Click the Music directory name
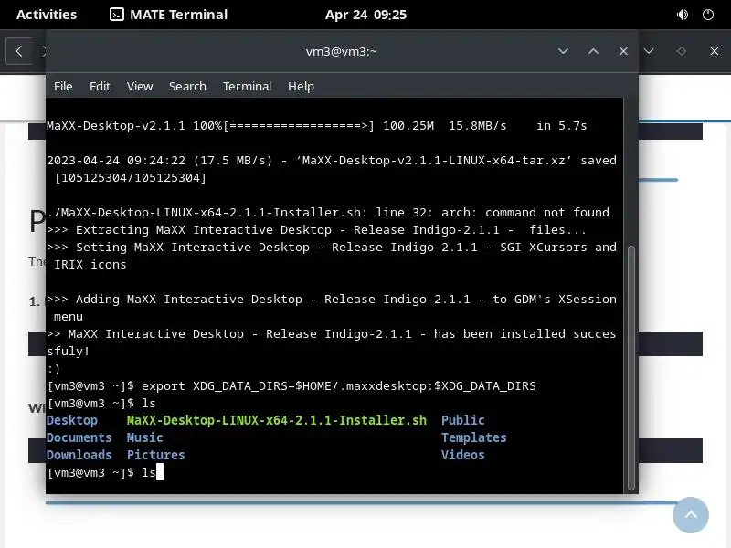 tap(144, 437)
